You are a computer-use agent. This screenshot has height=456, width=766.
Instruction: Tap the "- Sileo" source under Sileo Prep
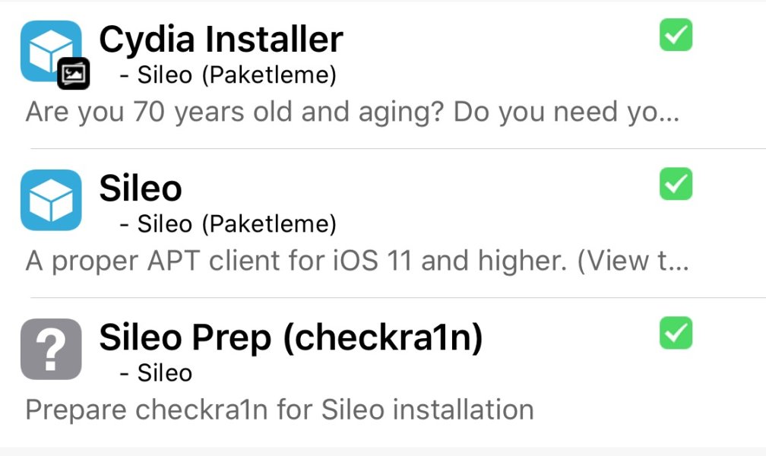(156, 373)
